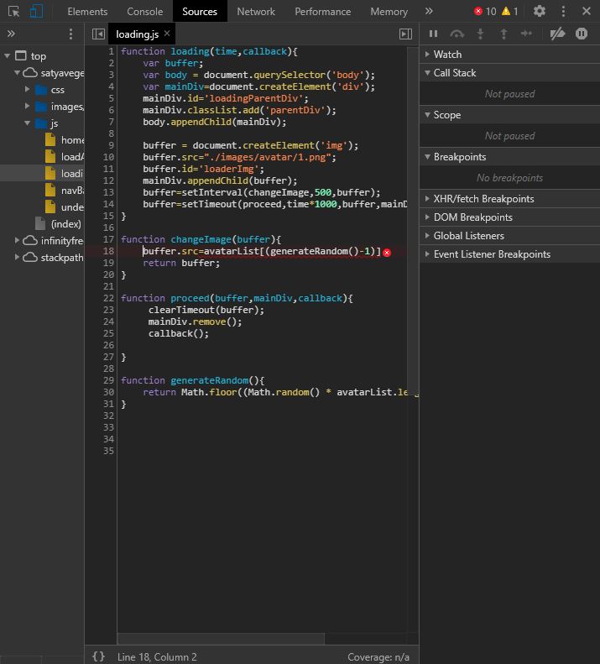Hide the debugger sidebar pane
The image size is (600, 664).
pyautogui.click(x=405, y=34)
